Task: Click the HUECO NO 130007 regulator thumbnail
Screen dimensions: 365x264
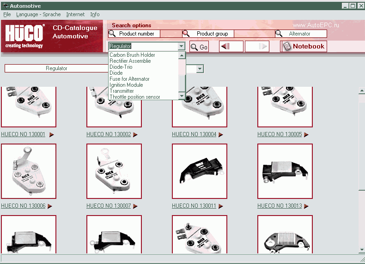Action: pos(114,171)
